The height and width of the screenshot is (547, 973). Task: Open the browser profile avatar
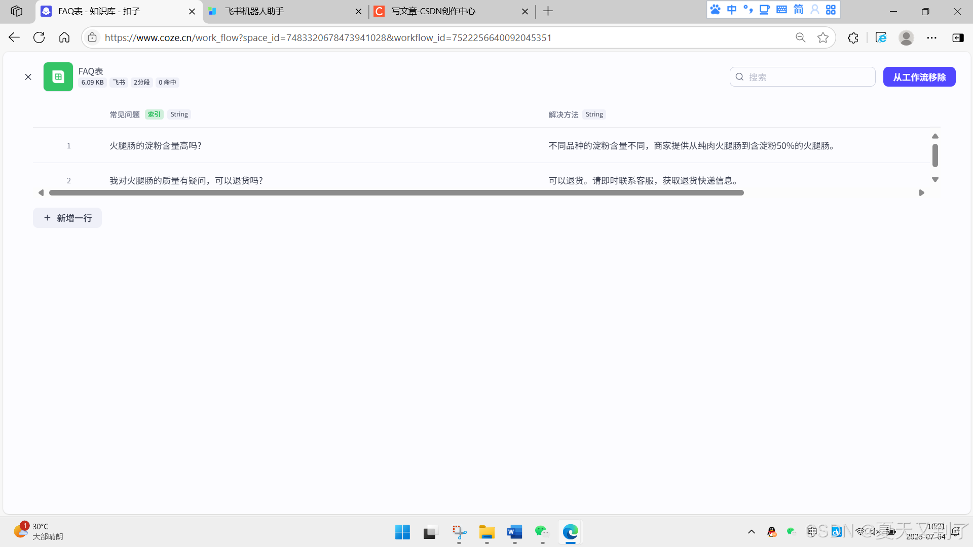906,37
